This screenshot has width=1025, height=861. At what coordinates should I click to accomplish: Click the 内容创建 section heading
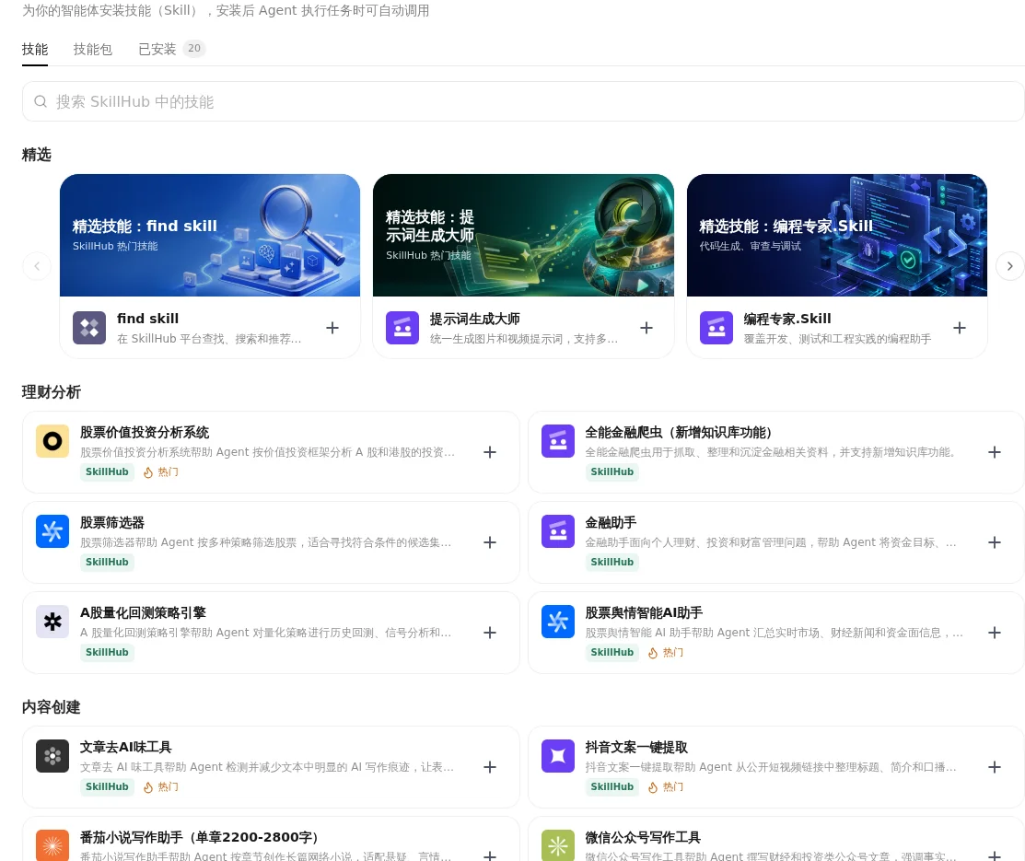pos(51,706)
